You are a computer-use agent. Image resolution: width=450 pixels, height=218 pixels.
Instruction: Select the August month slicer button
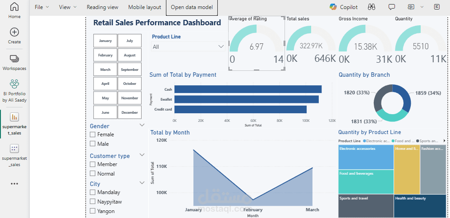[x=130, y=55]
